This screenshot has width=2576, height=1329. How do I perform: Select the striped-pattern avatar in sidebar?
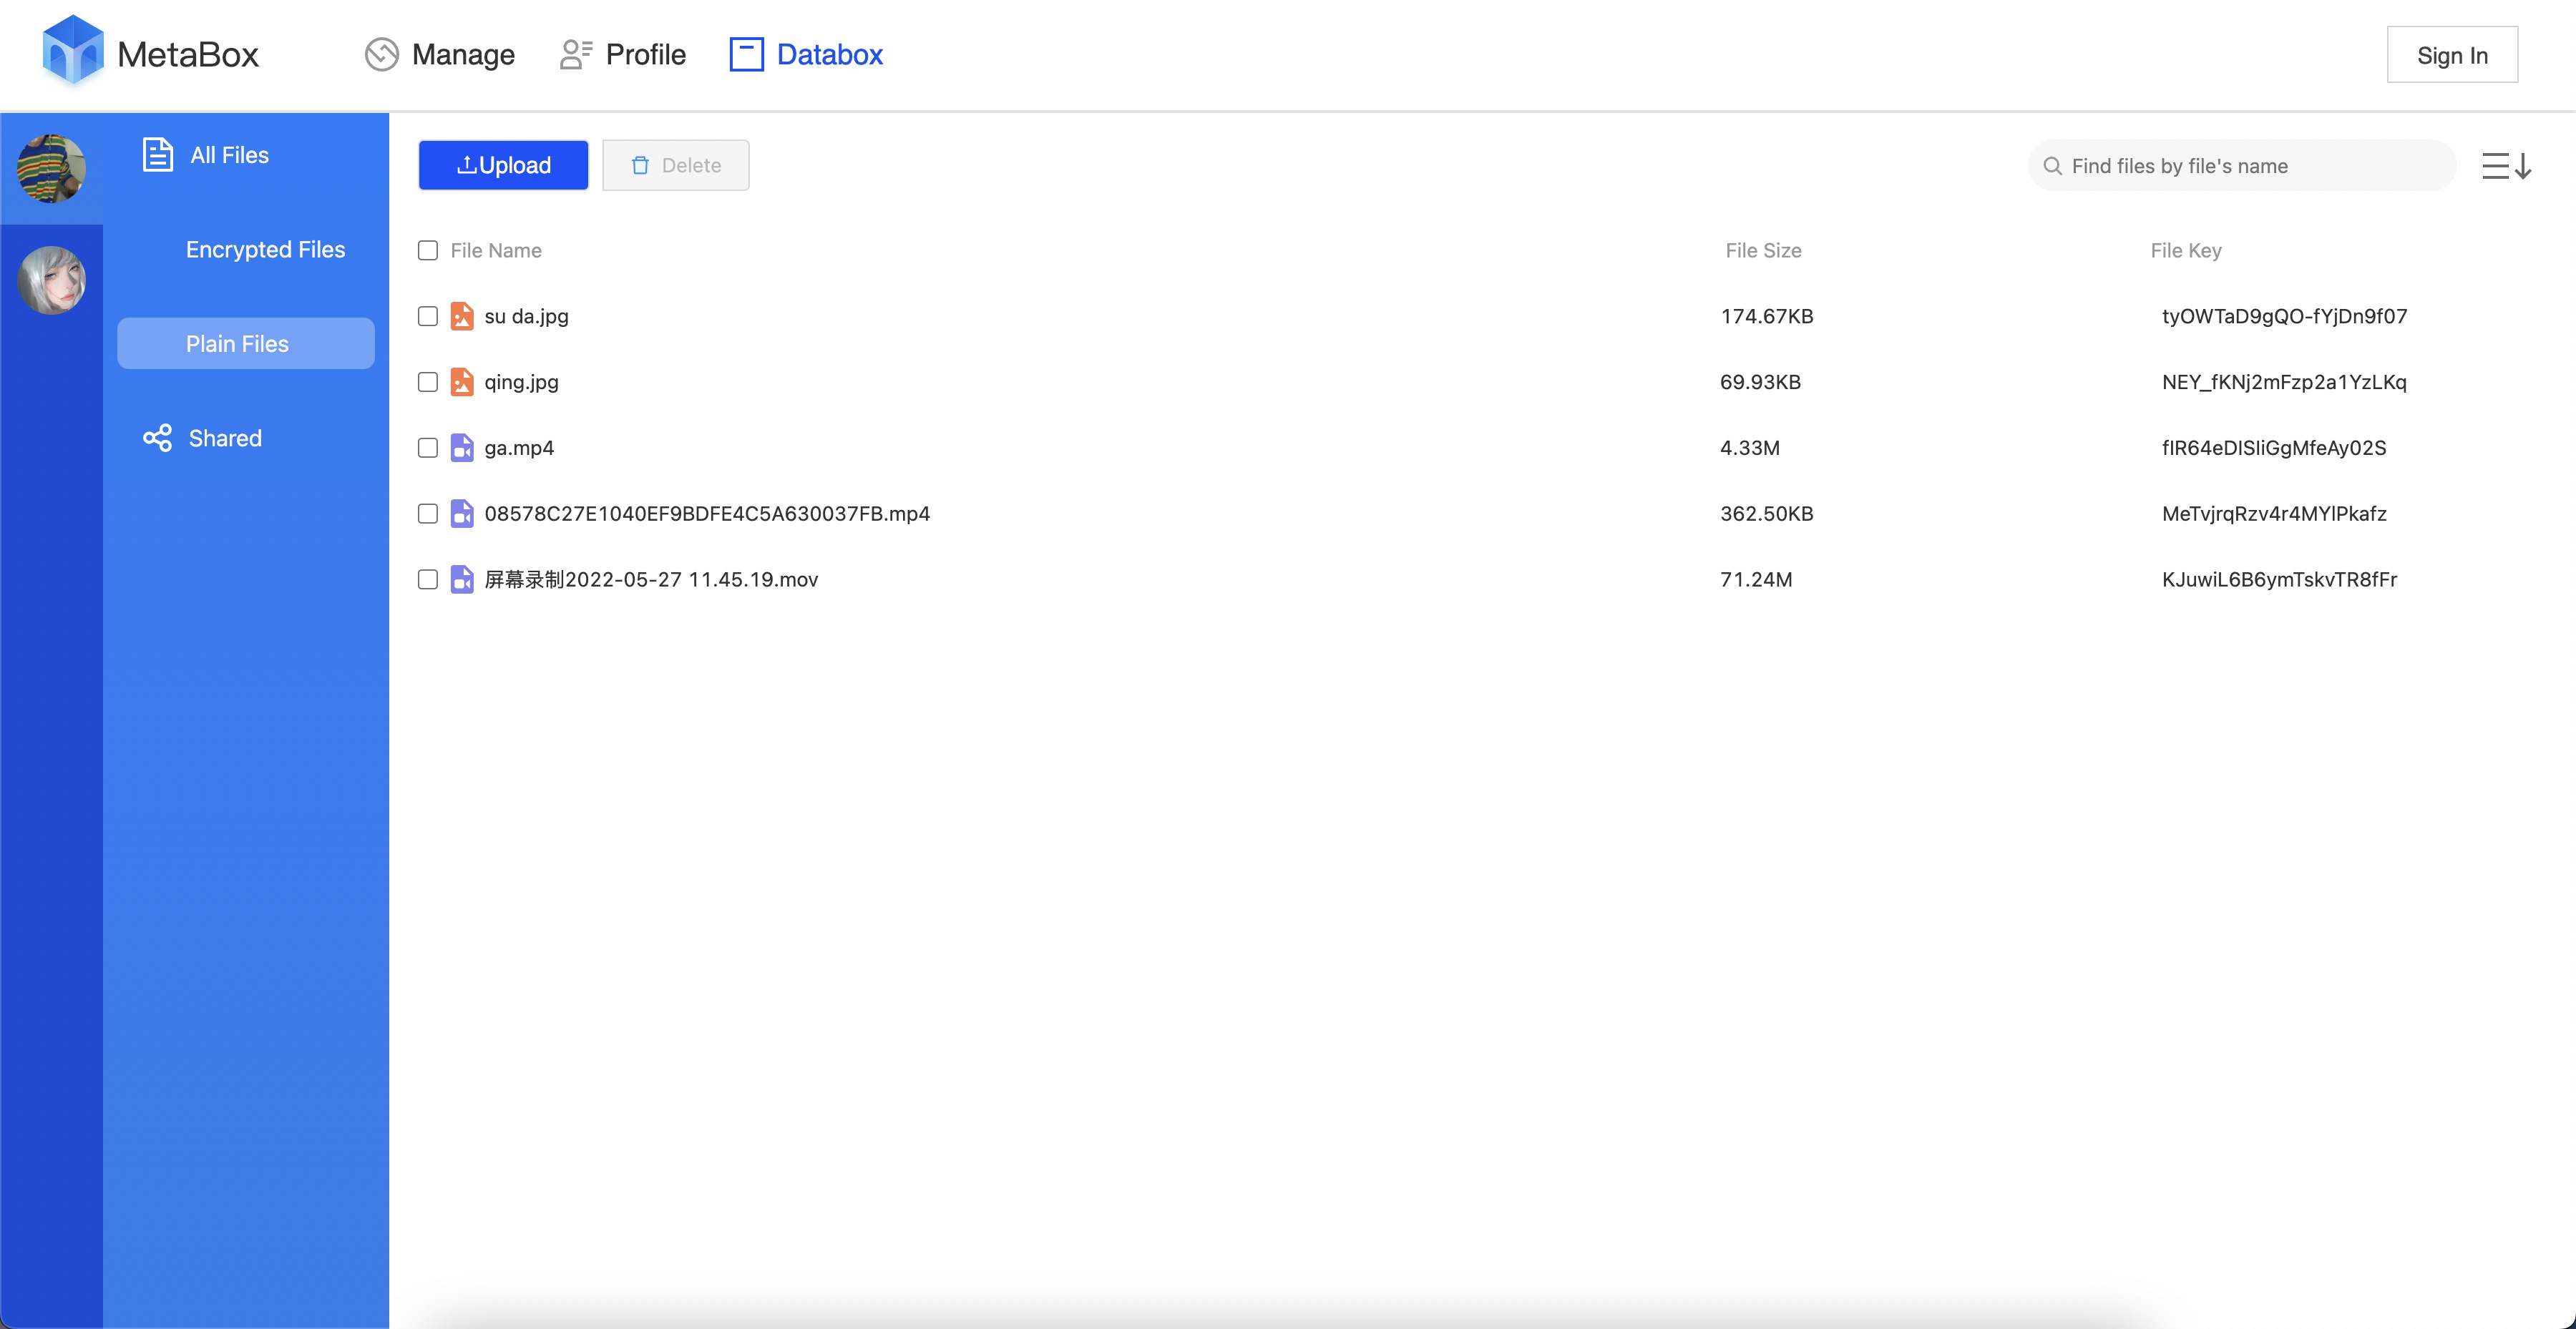pyautogui.click(x=51, y=169)
